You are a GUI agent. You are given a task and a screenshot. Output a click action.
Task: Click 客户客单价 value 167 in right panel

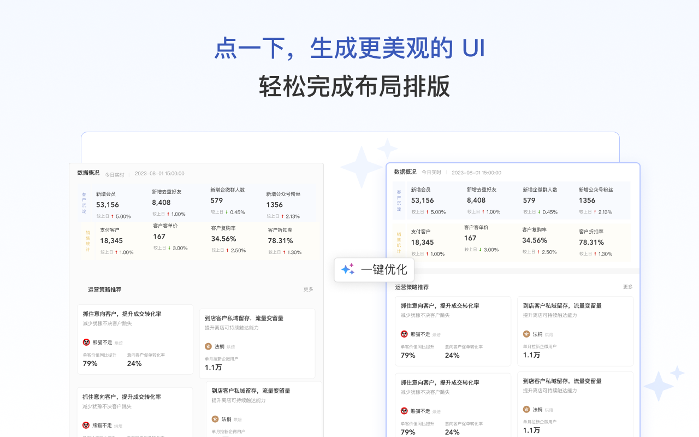(470, 238)
